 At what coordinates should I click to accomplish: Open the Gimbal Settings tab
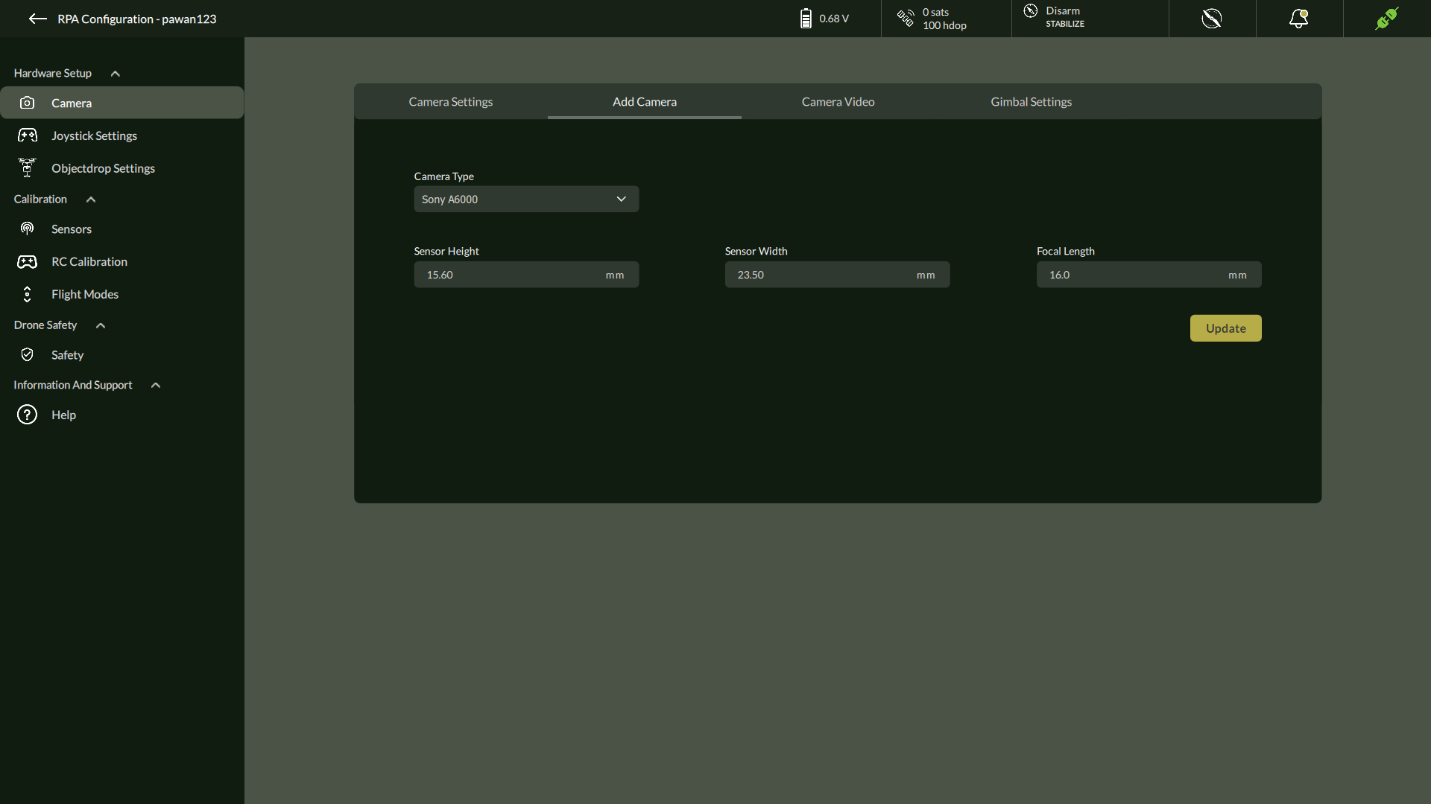(x=1032, y=102)
